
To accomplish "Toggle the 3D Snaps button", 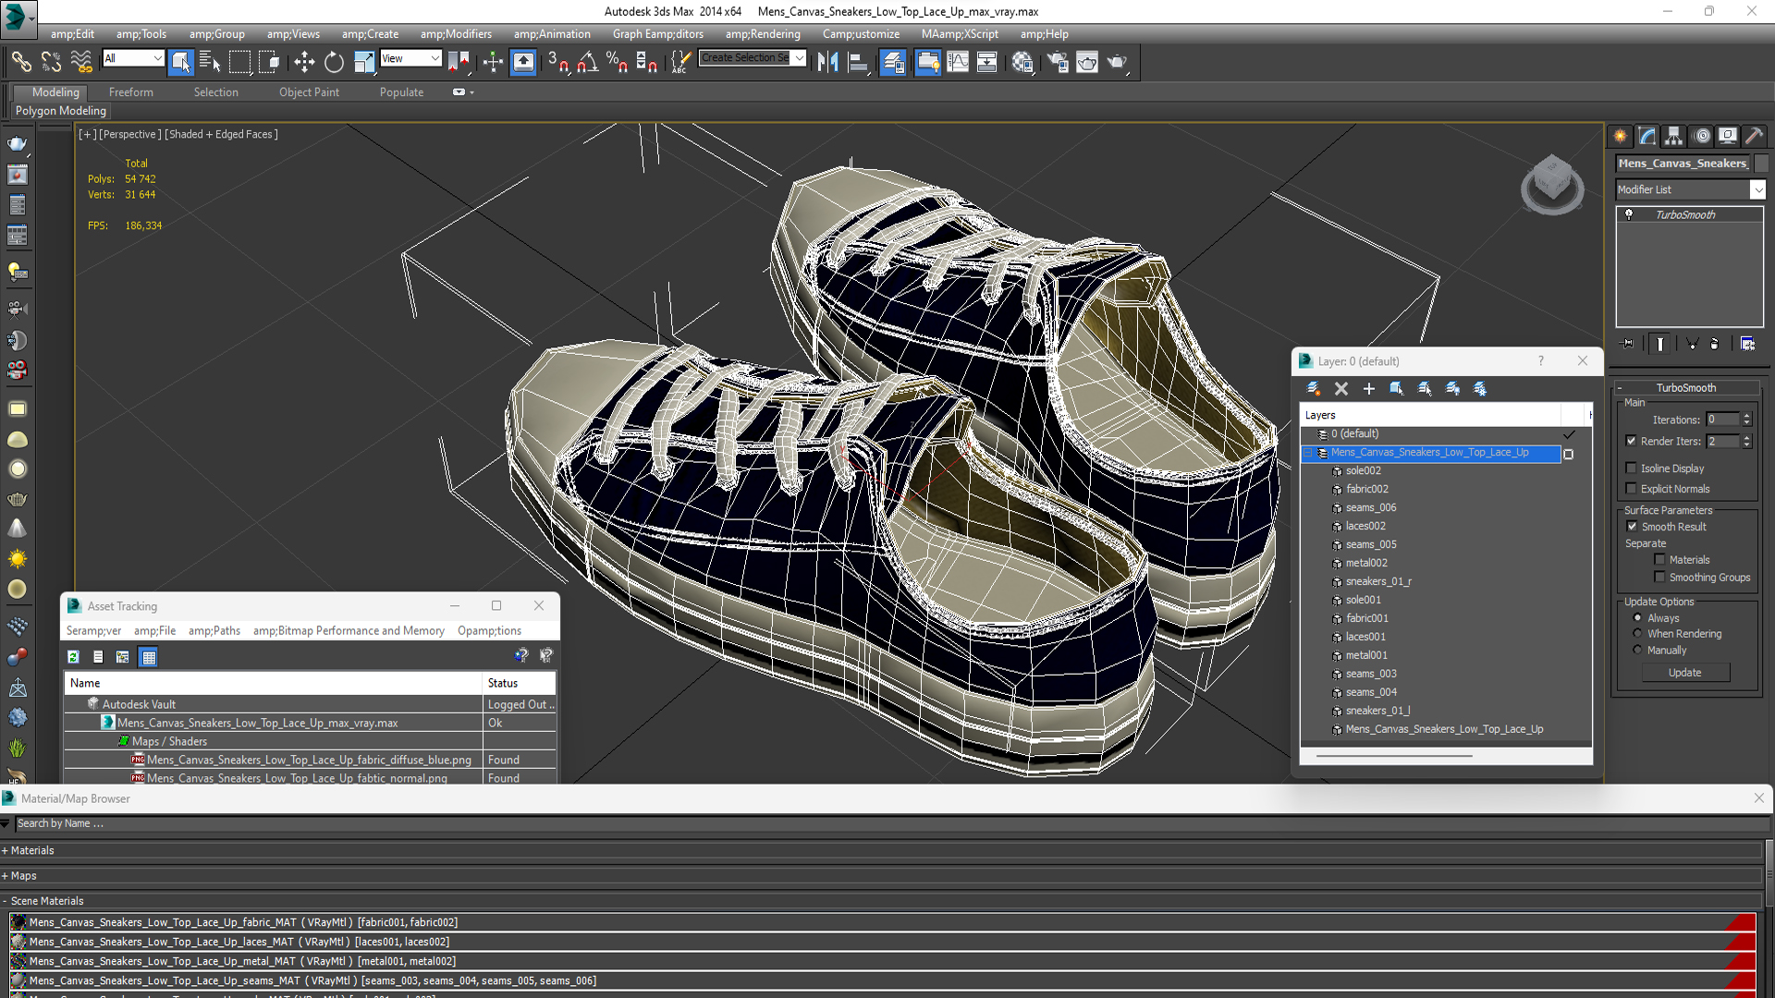I will tap(557, 62).
